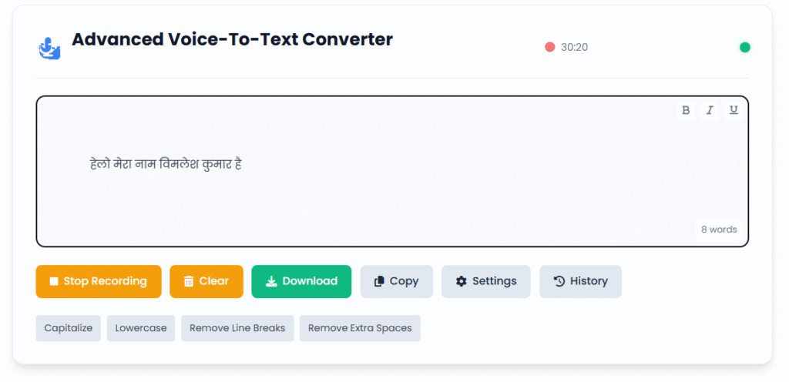Image resolution: width=789 pixels, height=382 pixels.
Task: Convert the text with Lowercase
Action: [141, 328]
